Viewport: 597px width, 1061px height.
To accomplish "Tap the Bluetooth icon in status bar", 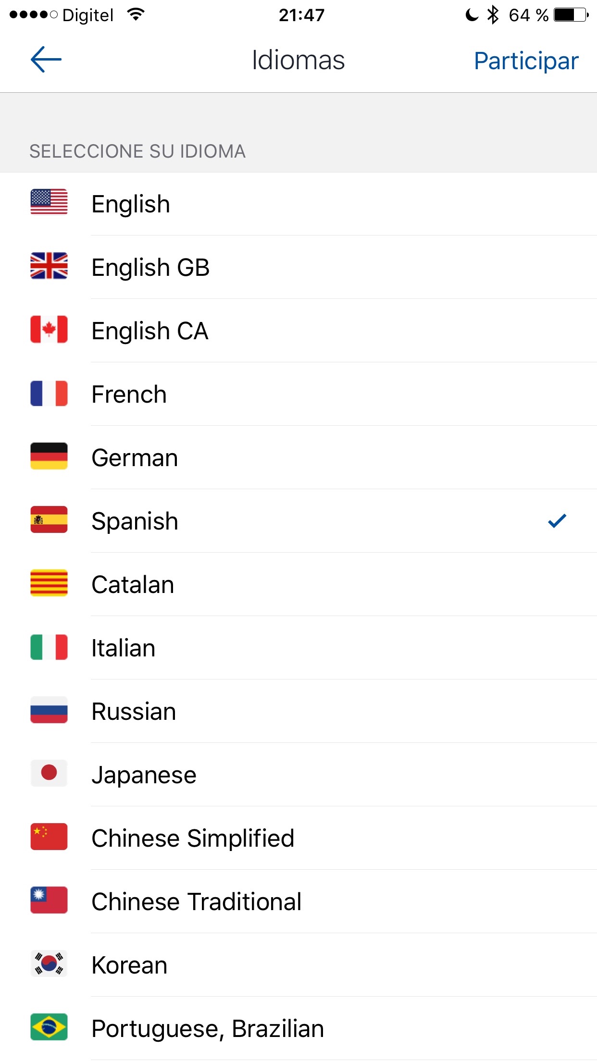I will click(x=493, y=15).
